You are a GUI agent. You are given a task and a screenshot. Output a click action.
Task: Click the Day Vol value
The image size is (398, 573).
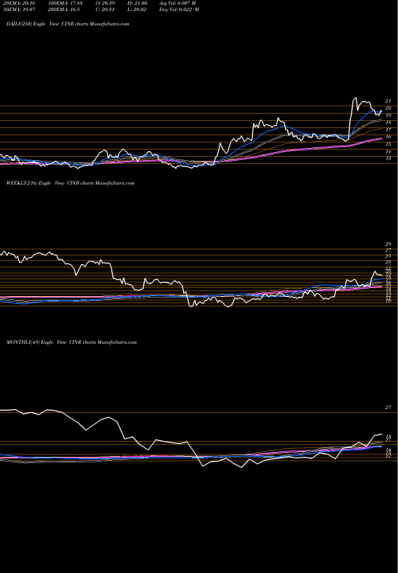click(179, 10)
